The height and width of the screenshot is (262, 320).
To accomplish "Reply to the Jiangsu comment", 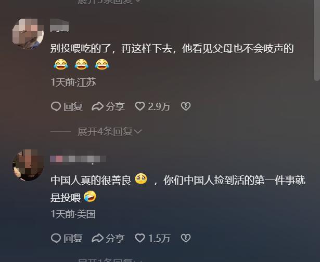I will coord(67,106).
